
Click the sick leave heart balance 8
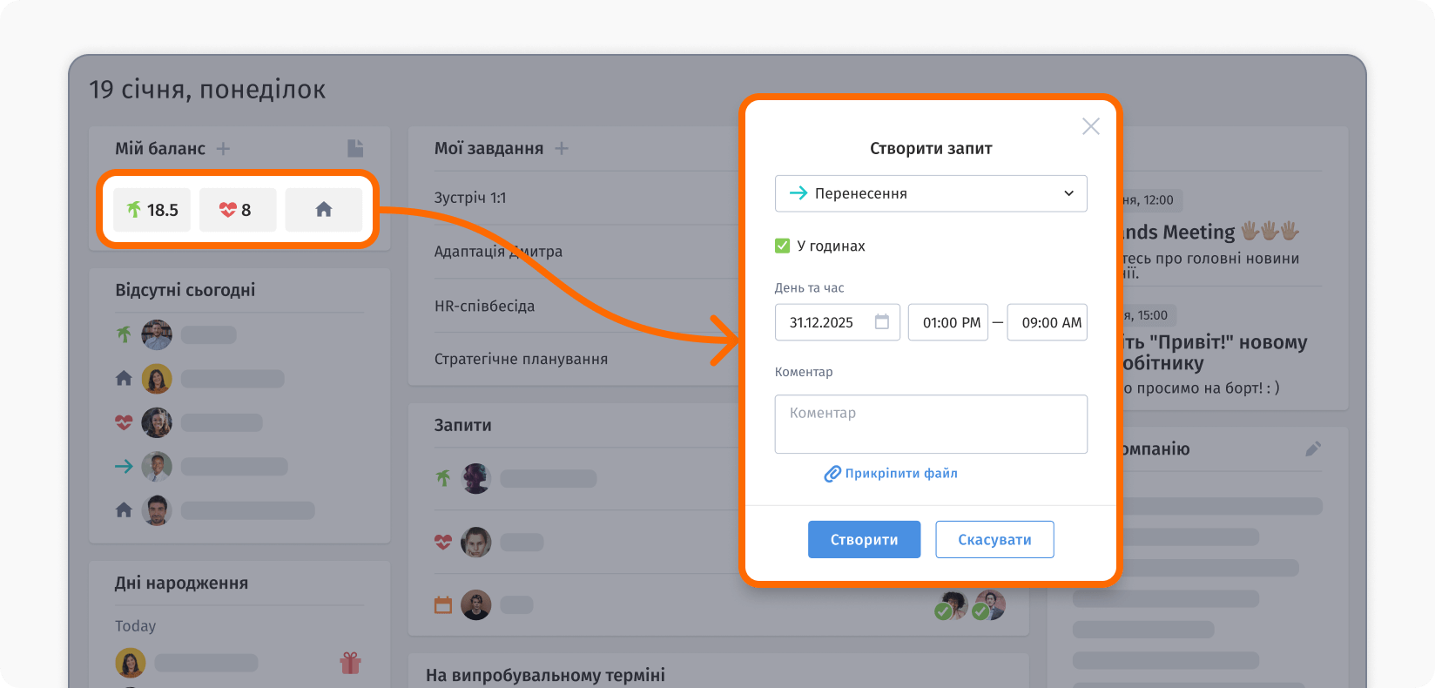click(237, 210)
